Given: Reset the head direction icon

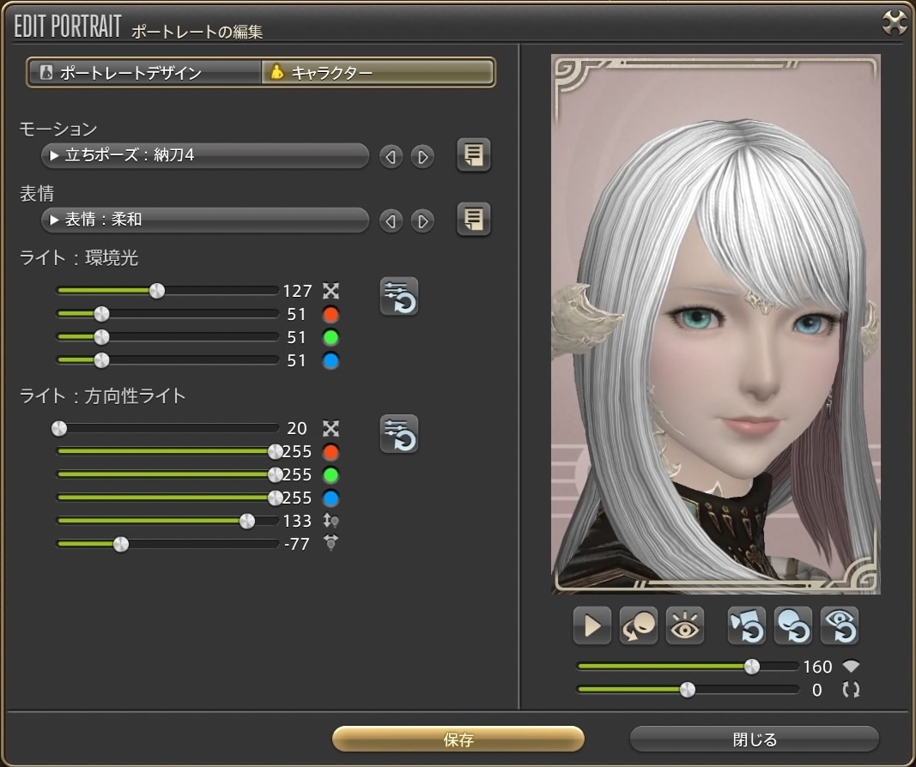Looking at the screenshot, I should point(792,625).
